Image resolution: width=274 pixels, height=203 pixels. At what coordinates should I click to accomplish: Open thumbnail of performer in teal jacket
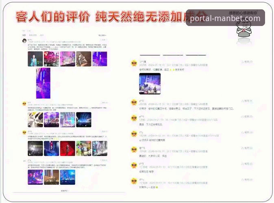(35, 59)
